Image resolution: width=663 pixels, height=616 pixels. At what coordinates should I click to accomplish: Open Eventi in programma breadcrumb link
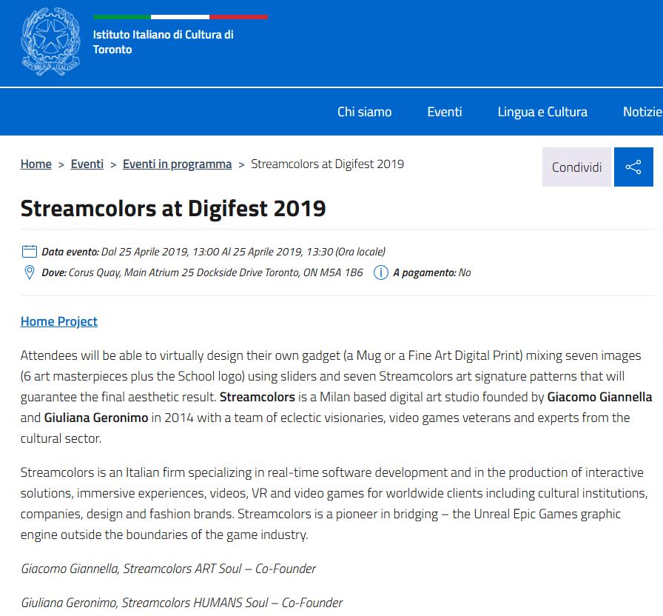[177, 164]
